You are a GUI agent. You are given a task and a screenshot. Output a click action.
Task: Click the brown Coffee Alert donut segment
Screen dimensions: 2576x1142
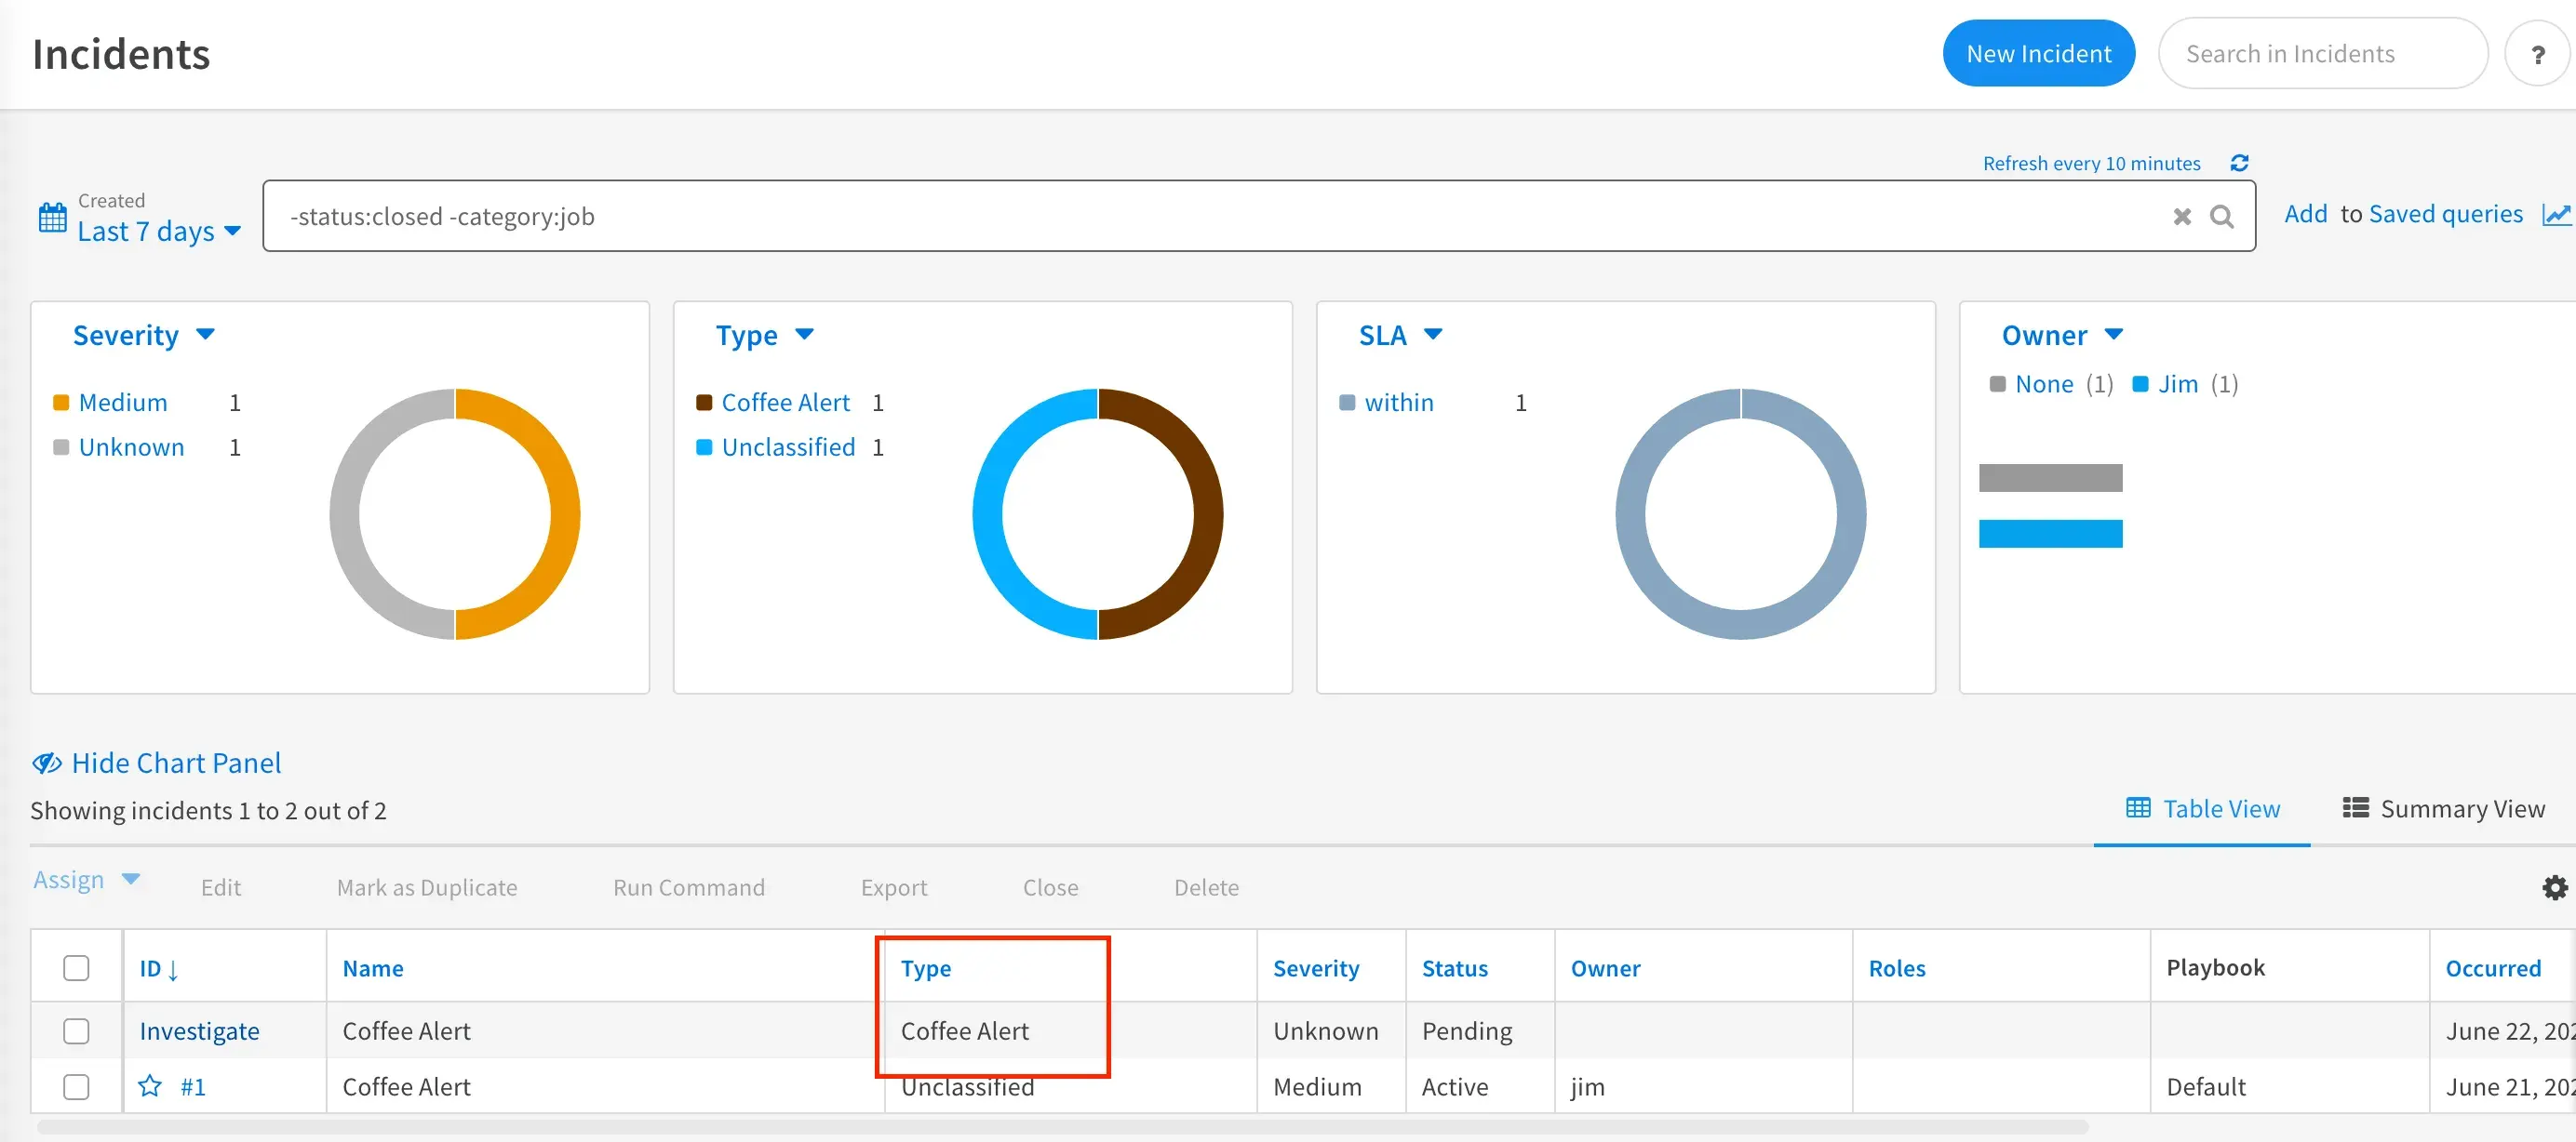[1207, 514]
